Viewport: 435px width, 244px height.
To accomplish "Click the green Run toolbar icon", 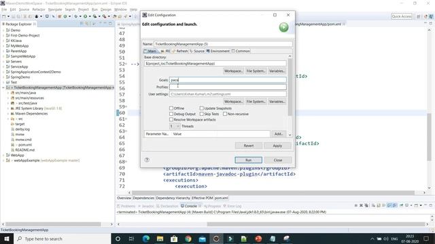I will (86, 16).
